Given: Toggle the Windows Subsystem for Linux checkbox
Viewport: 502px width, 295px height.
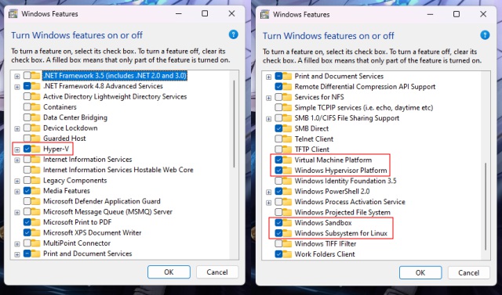Looking at the screenshot, I should tap(278, 233).
